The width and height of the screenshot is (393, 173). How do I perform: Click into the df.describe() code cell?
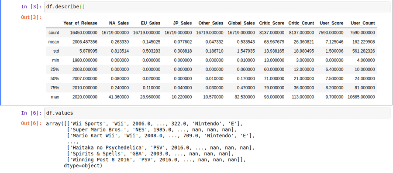217,7
